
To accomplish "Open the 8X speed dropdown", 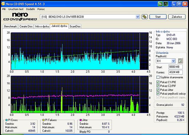I will click(x=173, y=61).
